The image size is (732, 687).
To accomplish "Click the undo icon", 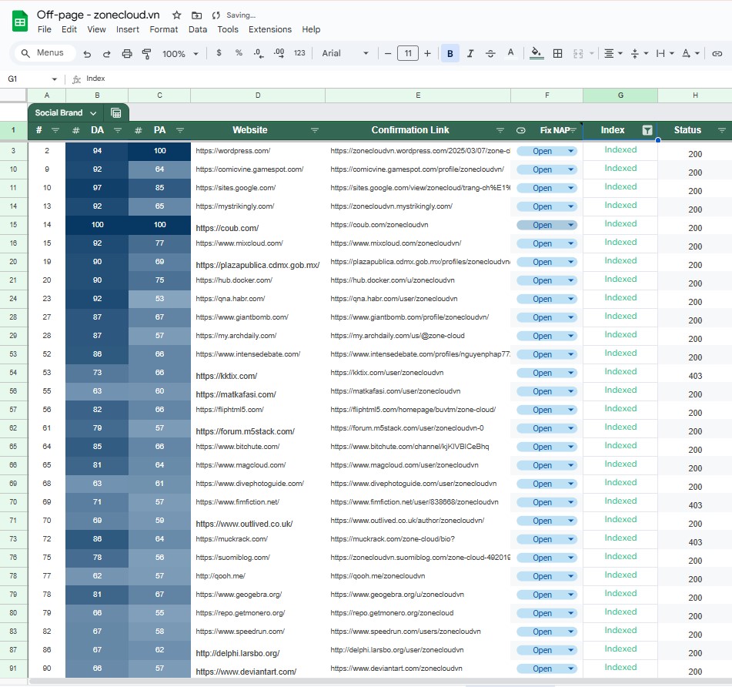I will click(x=87, y=54).
